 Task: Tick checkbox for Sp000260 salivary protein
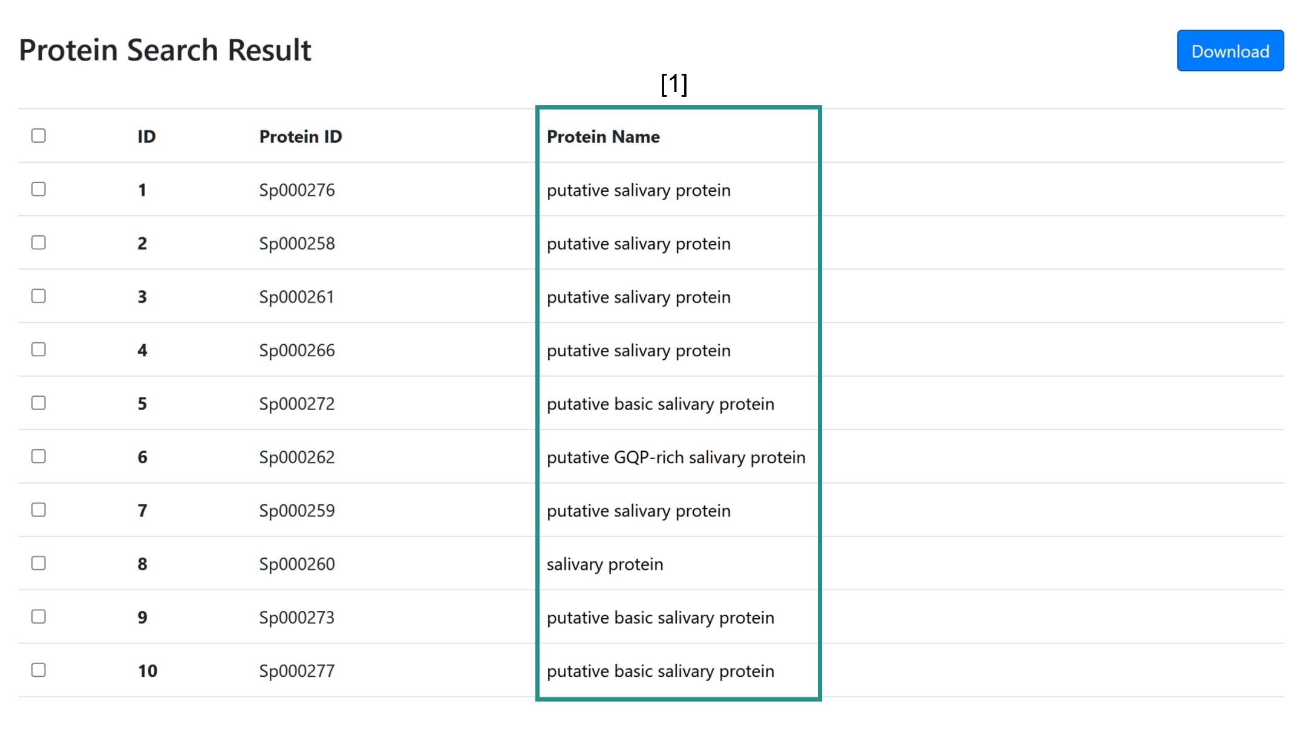point(39,563)
